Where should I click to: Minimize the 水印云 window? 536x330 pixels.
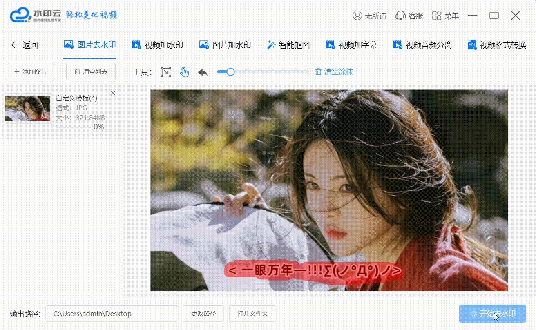tap(473, 16)
